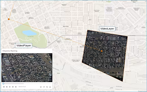The image size is (147, 92).
Task: Click the Grace United Methodist Church label
Action: tap(136, 9)
